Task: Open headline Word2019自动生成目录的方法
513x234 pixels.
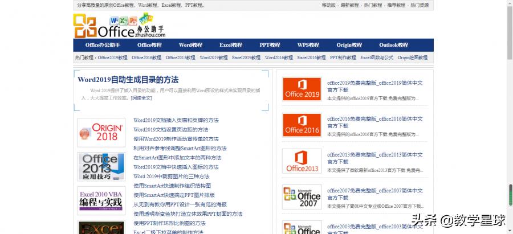Action: click(x=128, y=80)
